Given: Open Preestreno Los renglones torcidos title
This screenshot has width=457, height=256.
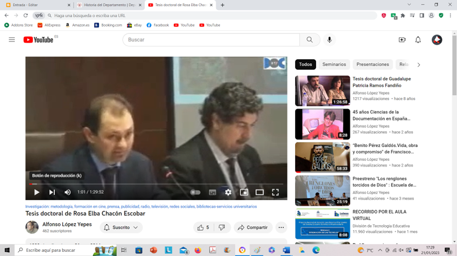Looking at the screenshot, I should click(x=384, y=182).
